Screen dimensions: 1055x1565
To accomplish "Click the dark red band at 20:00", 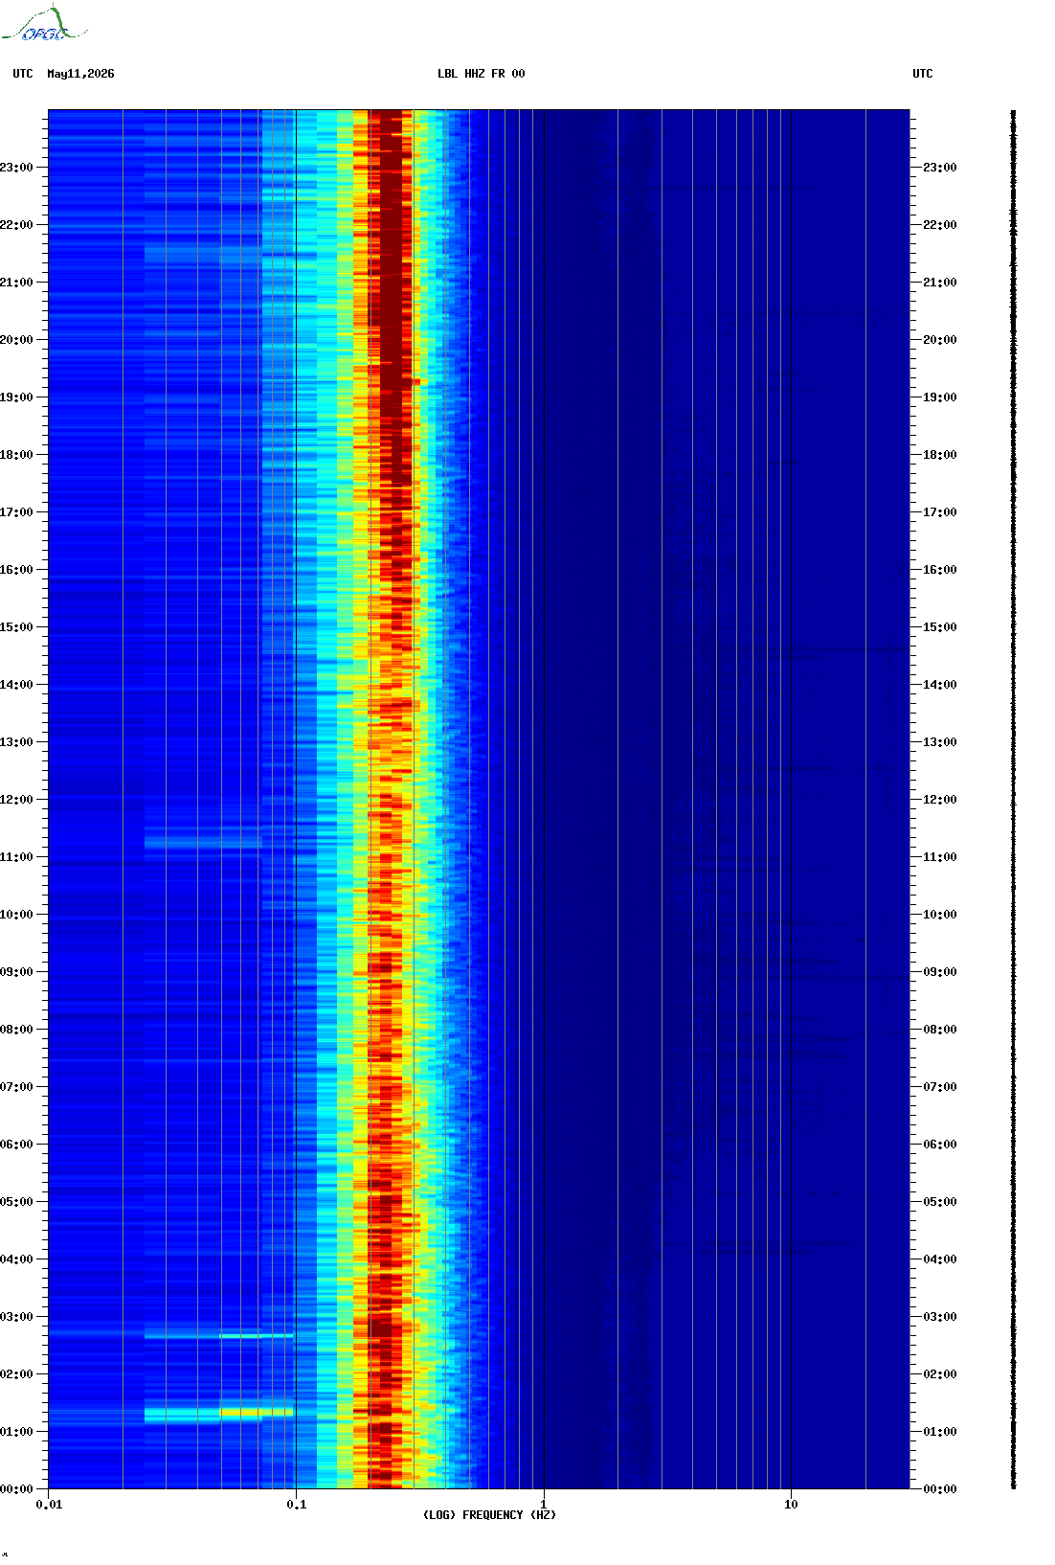I will point(393,340).
